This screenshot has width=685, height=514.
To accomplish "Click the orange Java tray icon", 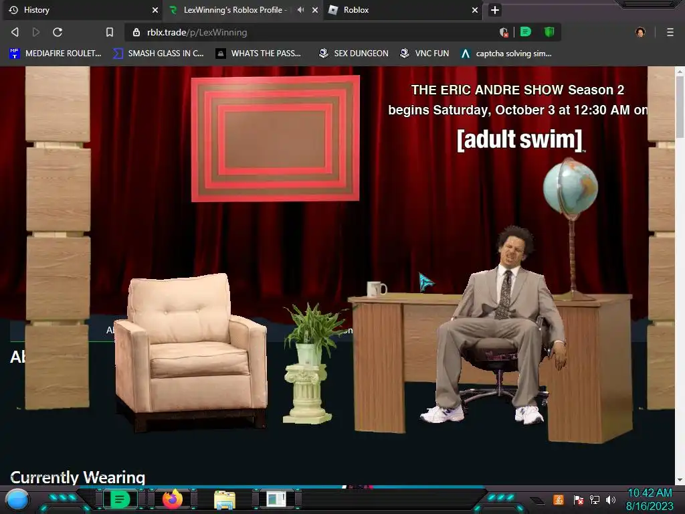I will pos(559,499).
